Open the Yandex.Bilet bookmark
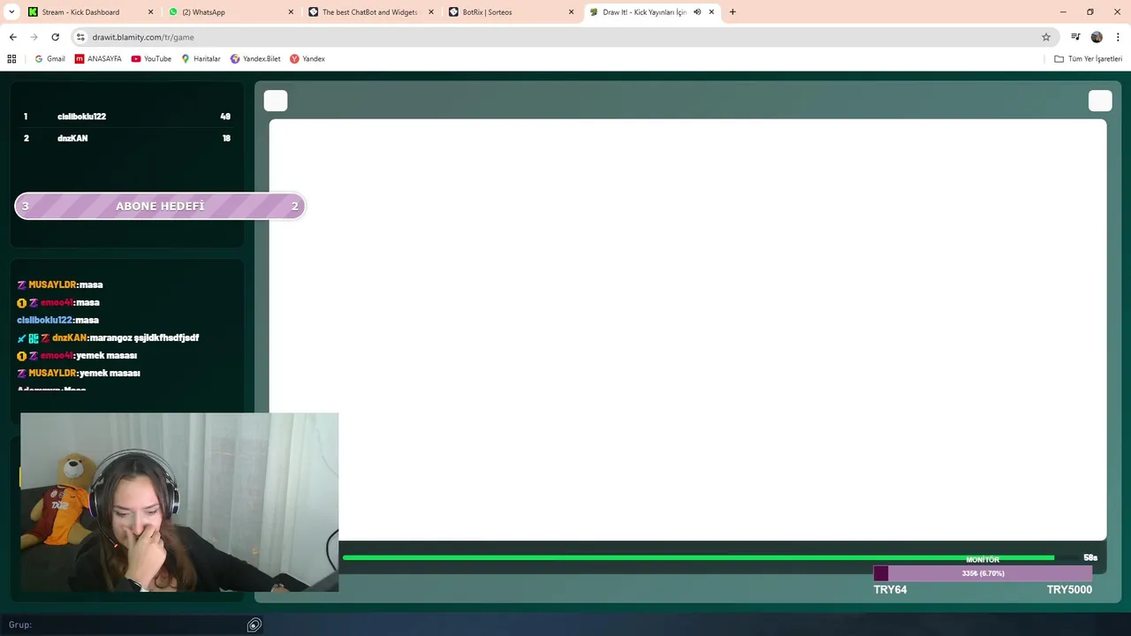The height and width of the screenshot is (636, 1131). [x=255, y=59]
